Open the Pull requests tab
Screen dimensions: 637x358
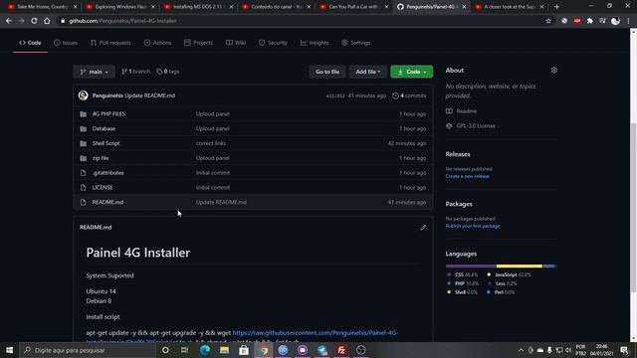click(x=110, y=43)
